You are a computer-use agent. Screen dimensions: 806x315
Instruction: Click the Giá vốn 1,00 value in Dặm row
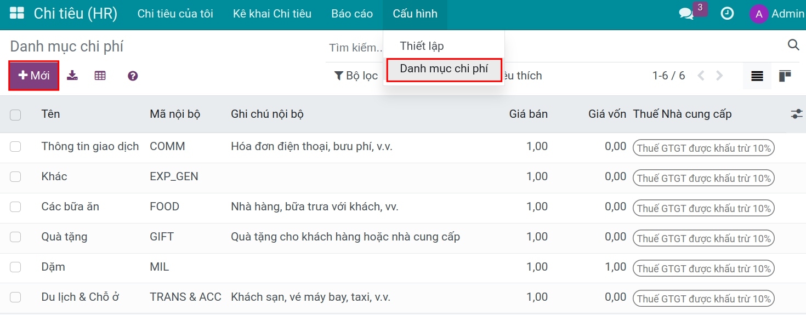(615, 267)
